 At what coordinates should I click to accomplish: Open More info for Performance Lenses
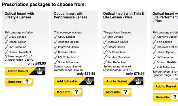coord(68,92)
